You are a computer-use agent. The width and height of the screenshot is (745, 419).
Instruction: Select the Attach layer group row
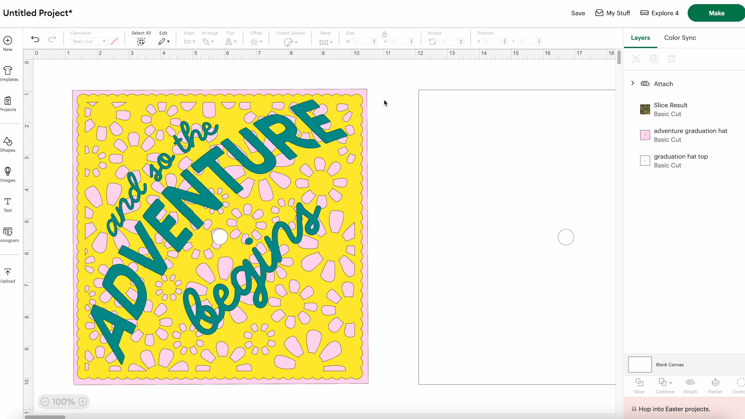tap(684, 84)
